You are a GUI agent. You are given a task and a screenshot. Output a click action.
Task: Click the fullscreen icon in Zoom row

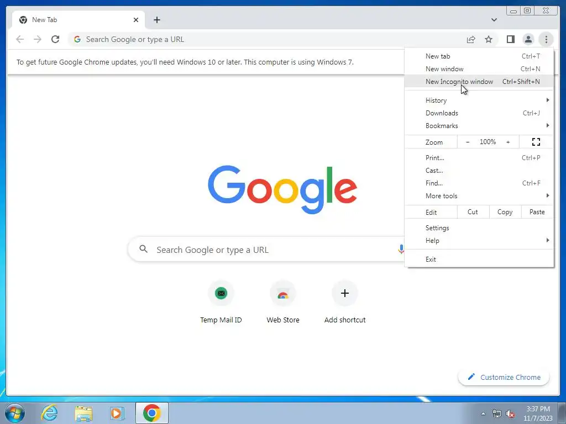pos(536,142)
